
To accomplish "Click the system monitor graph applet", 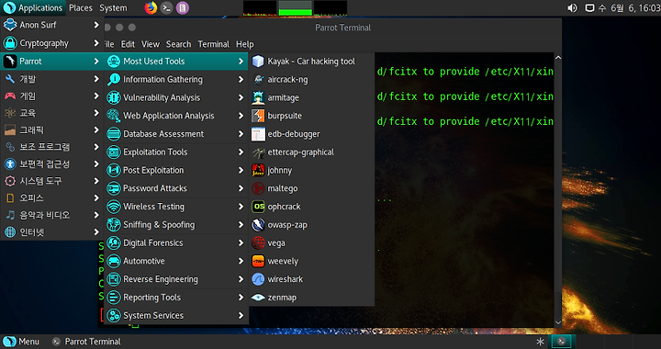I will [x=295, y=8].
